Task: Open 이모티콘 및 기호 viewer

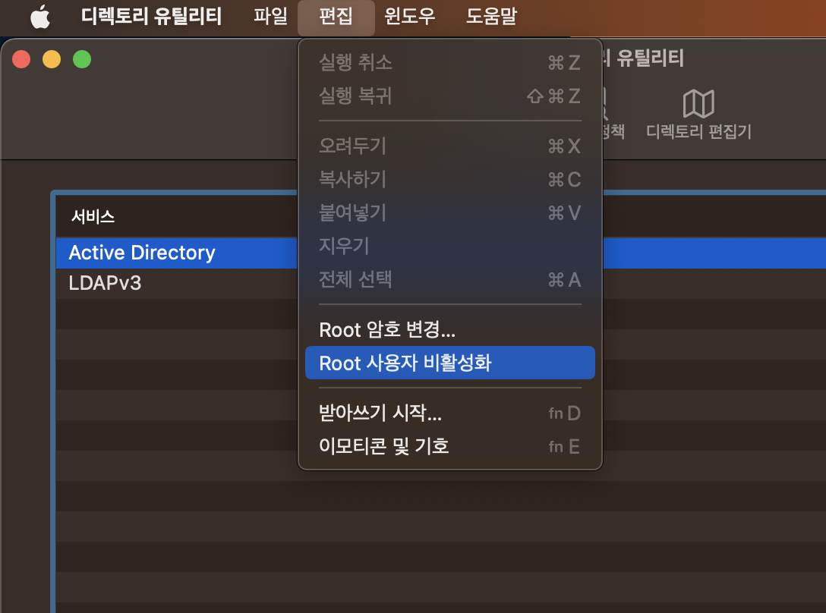Action: (x=450, y=446)
